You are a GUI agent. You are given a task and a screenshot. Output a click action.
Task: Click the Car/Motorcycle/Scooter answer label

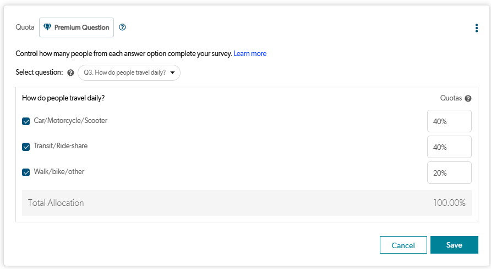pyautogui.click(x=70, y=121)
